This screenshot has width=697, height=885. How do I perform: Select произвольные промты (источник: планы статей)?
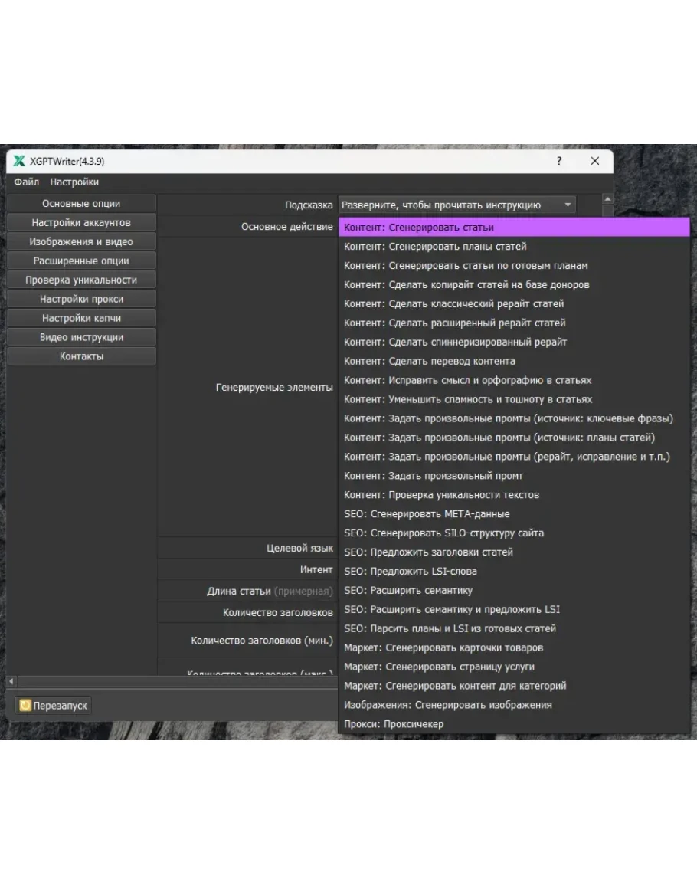point(514,438)
